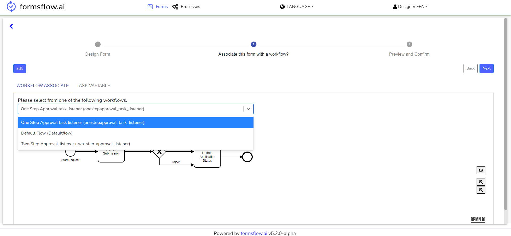
Task: Click the diagram end event circle
Action: (x=247, y=157)
